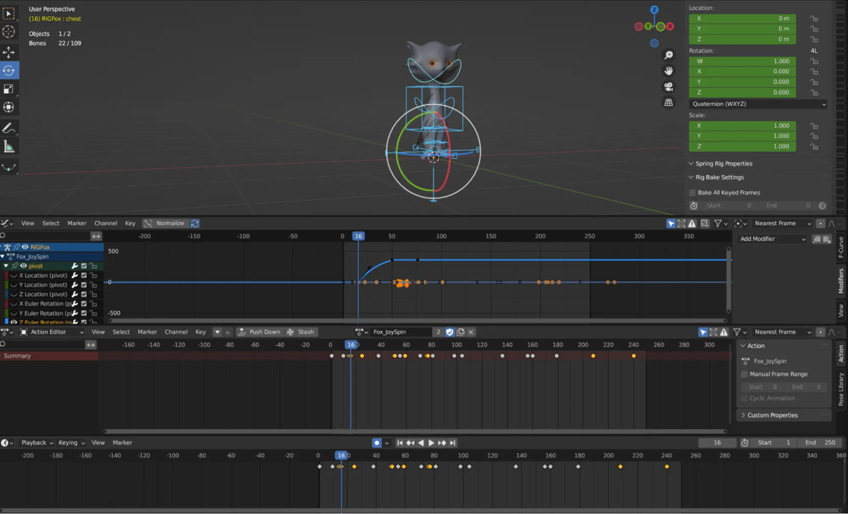Click the viewport zoom magnifier gizmo

point(669,55)
